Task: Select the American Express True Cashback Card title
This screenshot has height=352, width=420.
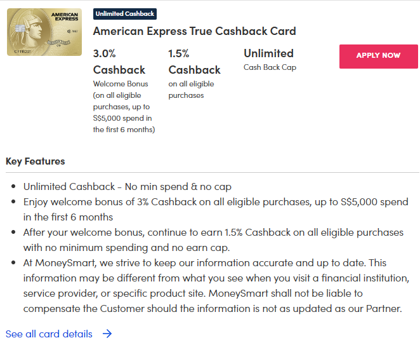Action: [x=194, y=31]
